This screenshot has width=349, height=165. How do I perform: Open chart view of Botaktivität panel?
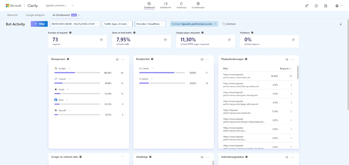202,59
